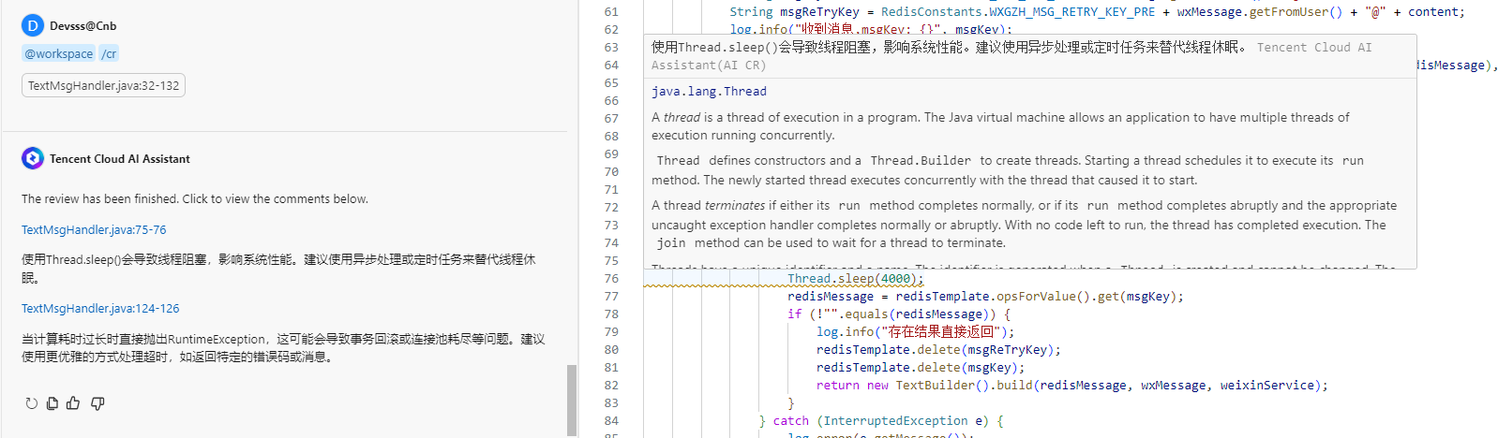The height and width of the screenshot is (438, 1498).
Task: Click line number 76 in the gutter
Action: coord(611,278)
